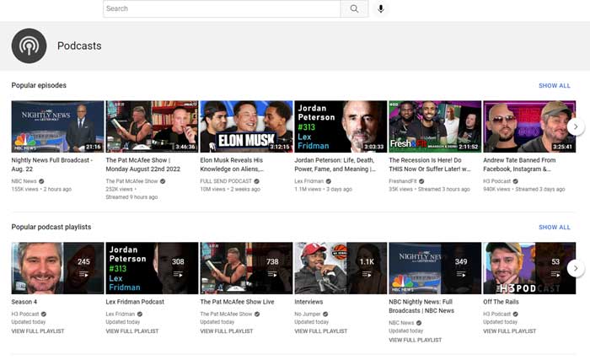
Task: Open the 'Off The Rails' playlist title
Action: [x=501, y=302]
